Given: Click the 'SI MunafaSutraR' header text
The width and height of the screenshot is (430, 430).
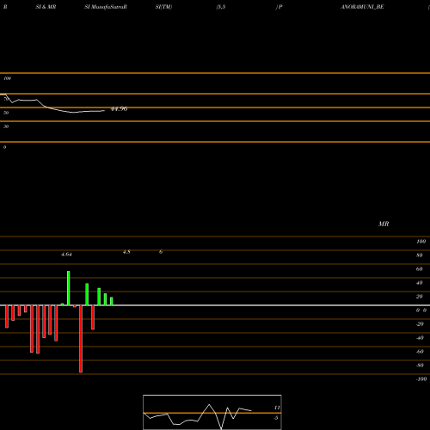Looking at the screenshot, I should 106,7.
